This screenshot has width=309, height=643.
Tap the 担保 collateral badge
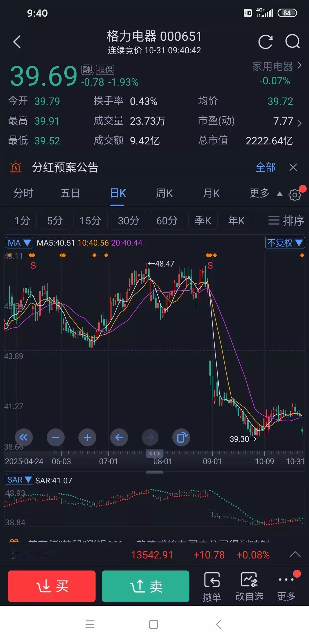coord(105,70)
